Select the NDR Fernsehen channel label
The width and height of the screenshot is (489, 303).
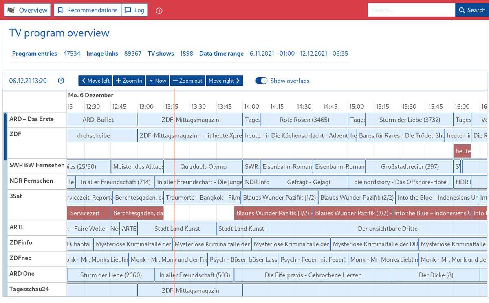(x=31, y=180)
